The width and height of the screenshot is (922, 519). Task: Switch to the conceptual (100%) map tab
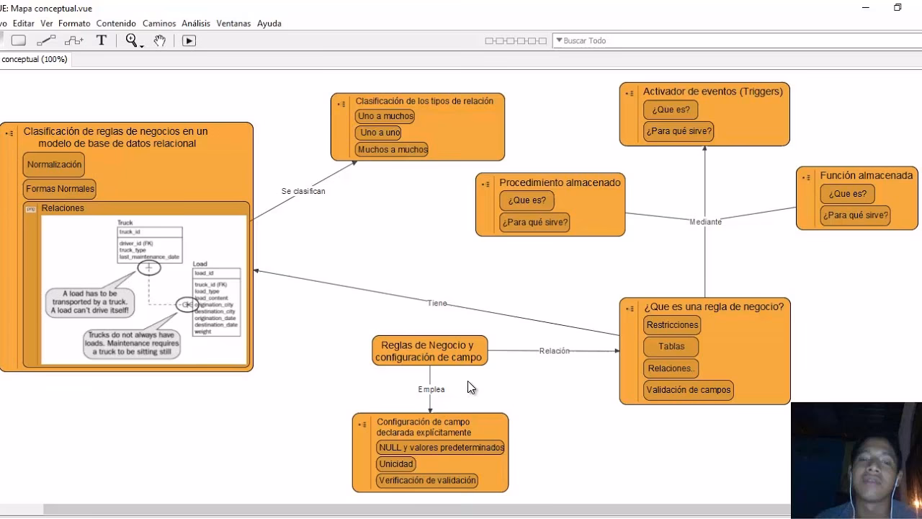tap(35, 59)
